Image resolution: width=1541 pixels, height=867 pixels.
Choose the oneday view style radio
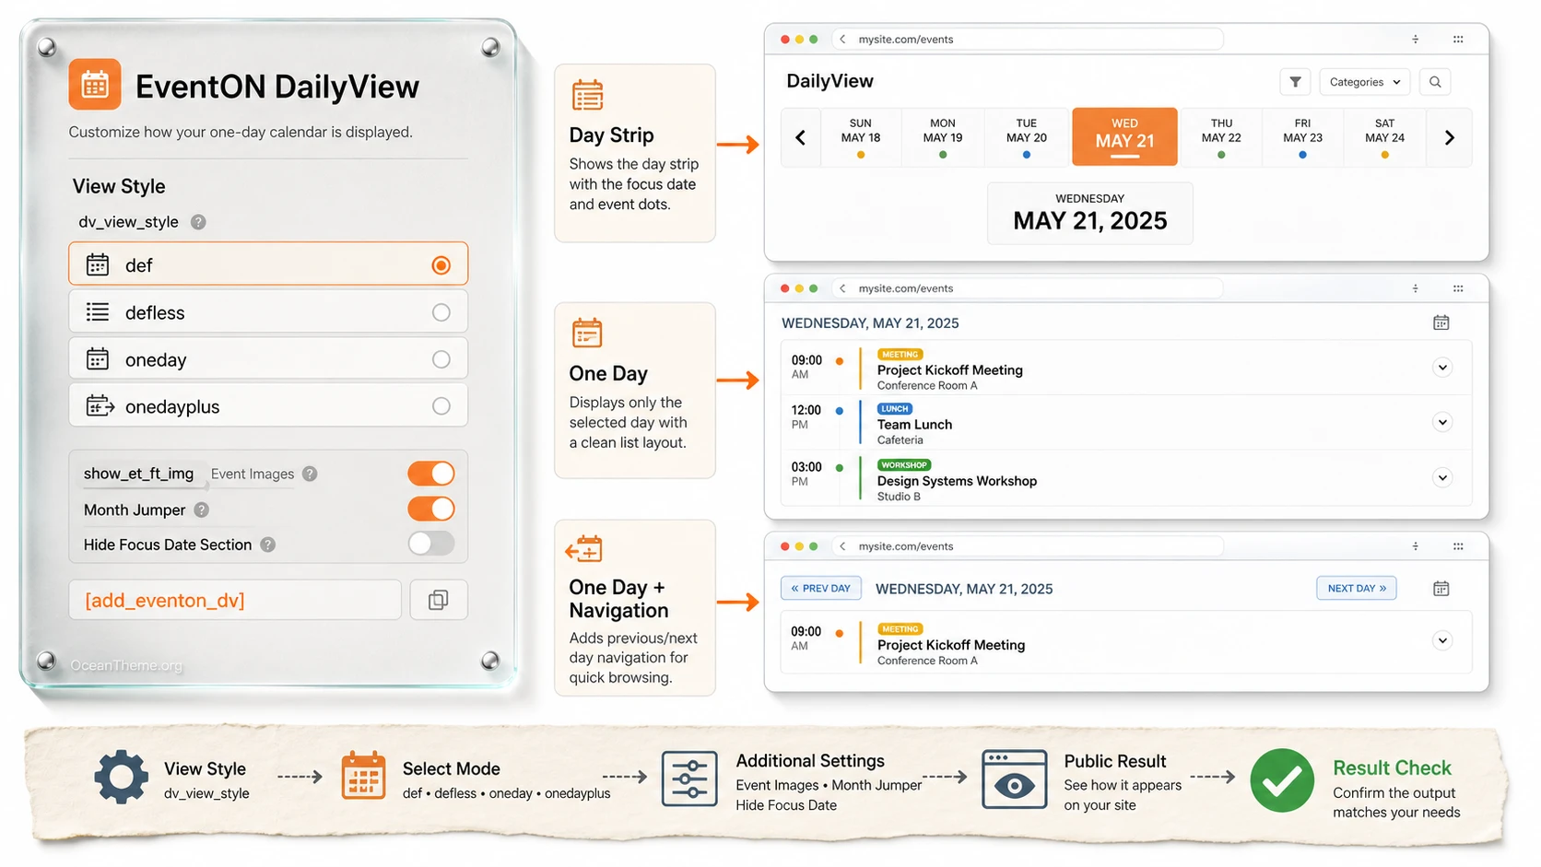tap(441, 359)
